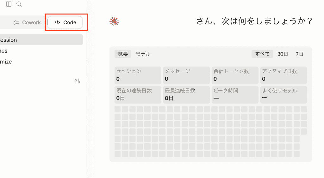Viewport: 324px width, 178px height.
Task: Open search with the magnifier icon
Action: pyautogui.click(x=19, y=4)
